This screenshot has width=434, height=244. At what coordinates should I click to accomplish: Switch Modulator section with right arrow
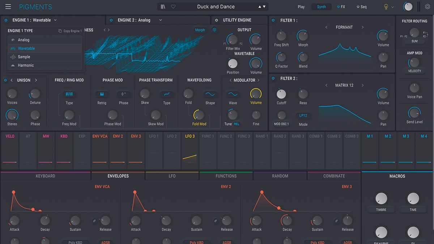click(x=259, y=80)
